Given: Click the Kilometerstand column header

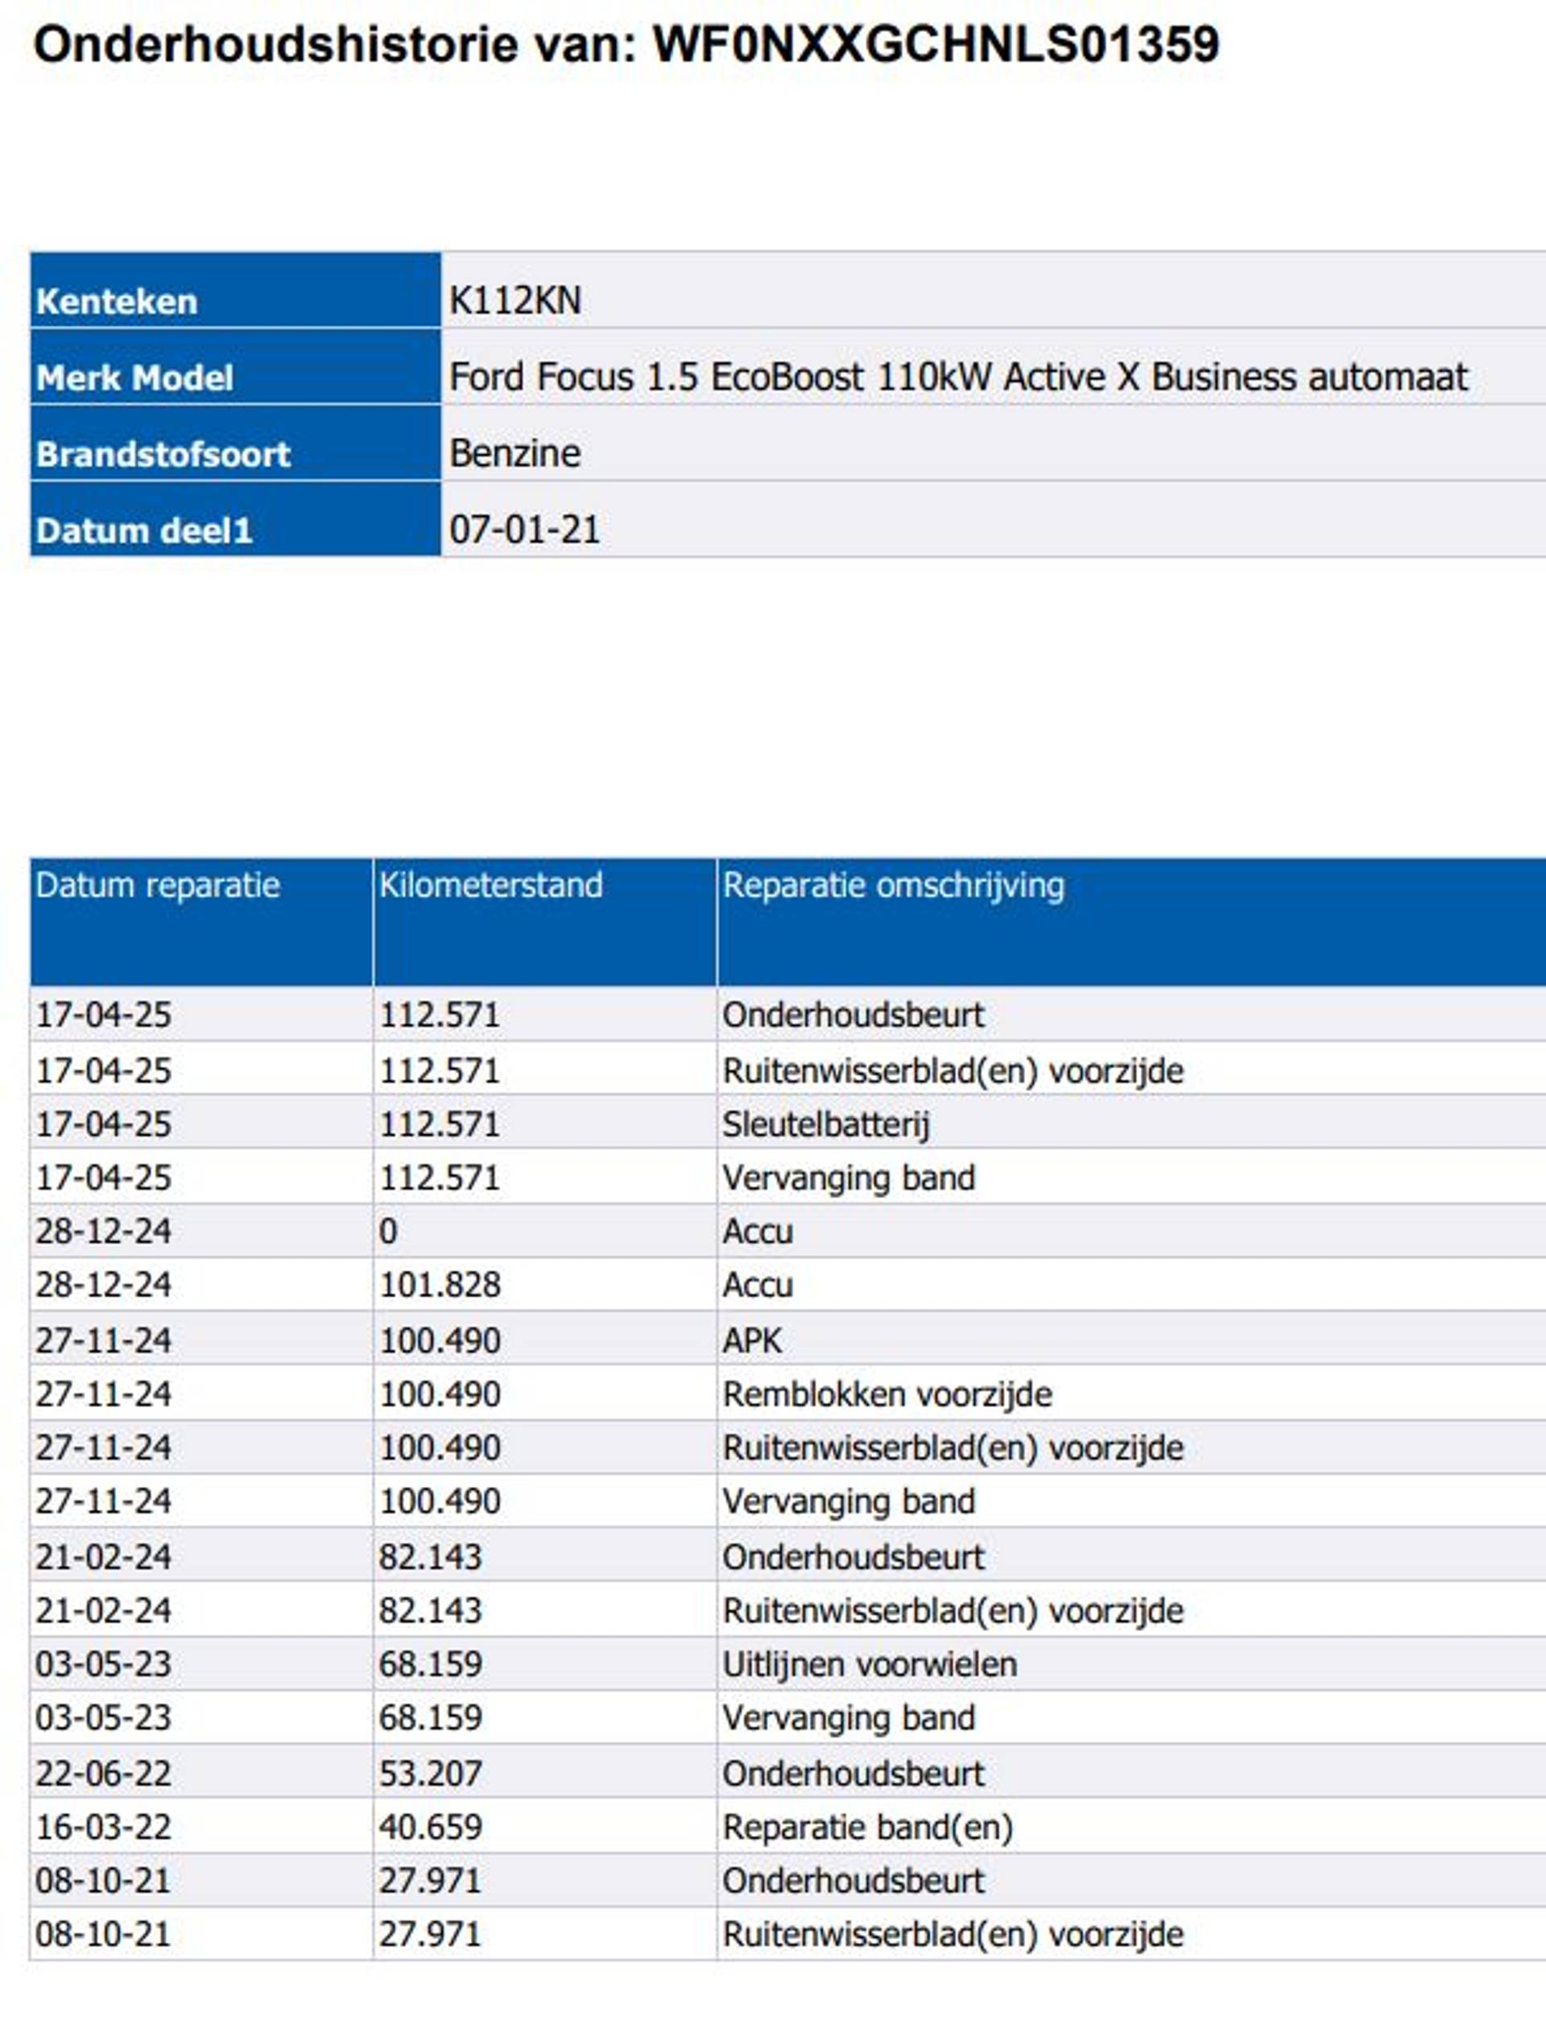Looking at the screenshot, I should [491, 885].
